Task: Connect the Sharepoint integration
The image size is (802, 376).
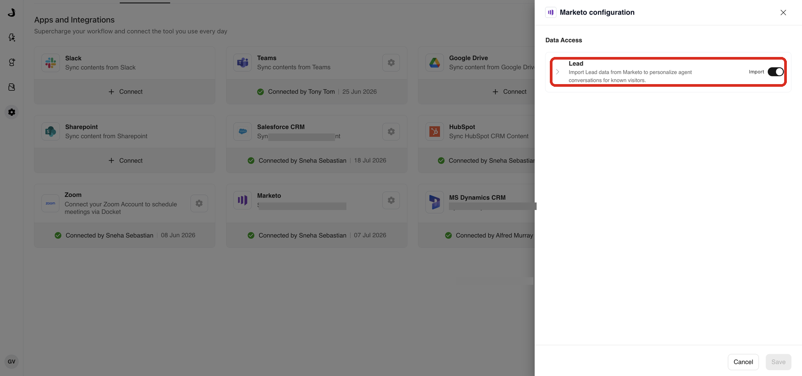Action: coord(125,161)
